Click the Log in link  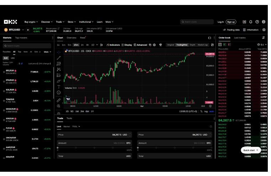click(220, 22)
